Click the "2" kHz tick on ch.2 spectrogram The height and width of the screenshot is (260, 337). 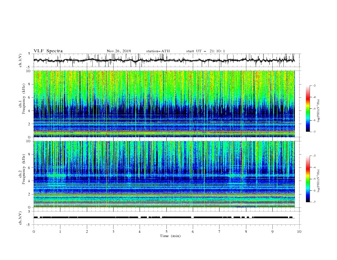pyautogui.click(x=30, y=194)
